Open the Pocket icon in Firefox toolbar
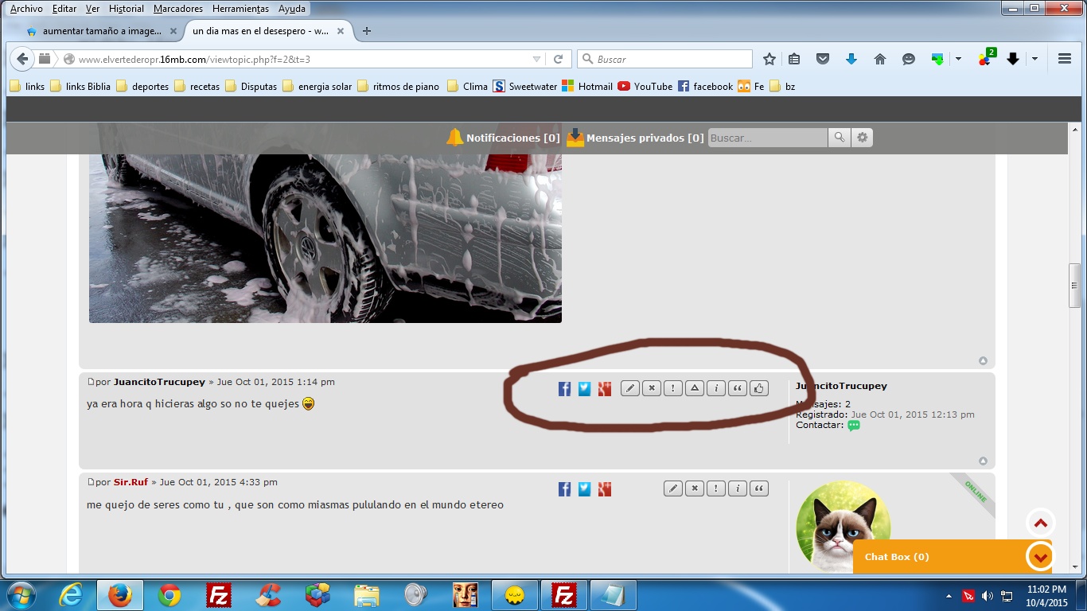The image size is (1087, 611). (824, 59)
